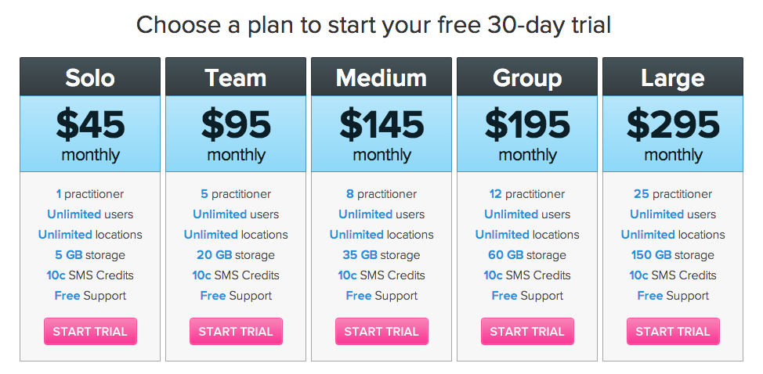Image resolution: width=763 pixels, height=374 pixels.
Task: Start trial for the Large plan
Action: pos(673,331)
